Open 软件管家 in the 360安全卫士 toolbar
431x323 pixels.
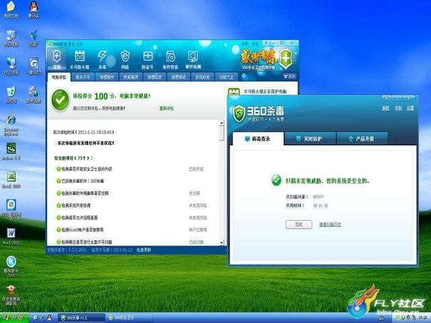(x=170, y=59)
